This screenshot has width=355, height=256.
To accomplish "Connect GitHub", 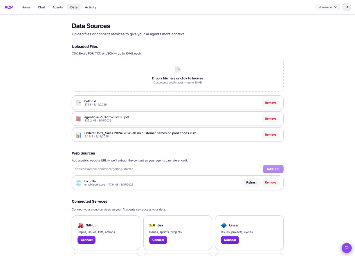I will point(86,240).
